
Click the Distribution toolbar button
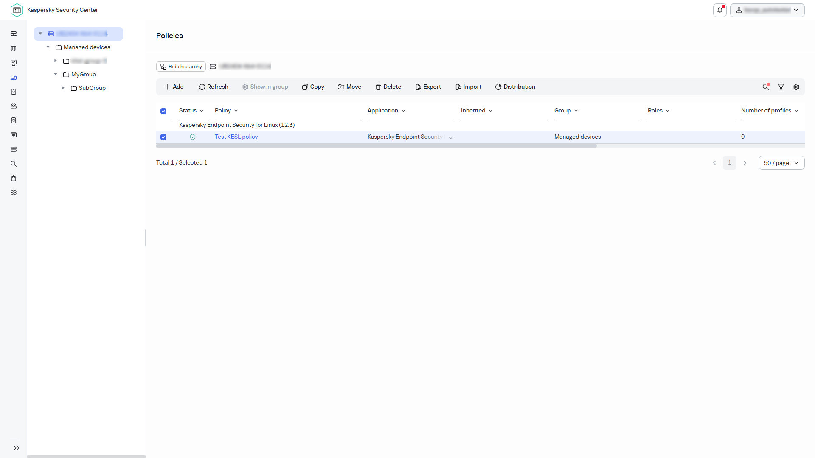(x=515, y=87)
